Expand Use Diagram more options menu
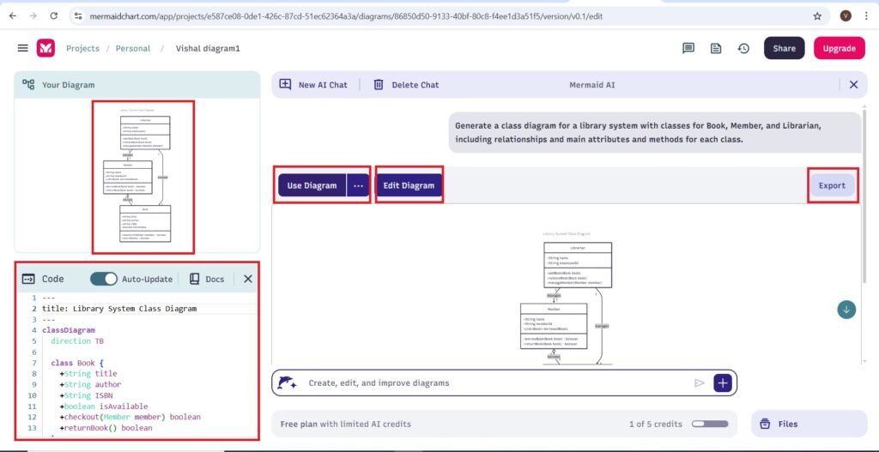This screenshot has width=879, height=452. (x=358, y=185)
